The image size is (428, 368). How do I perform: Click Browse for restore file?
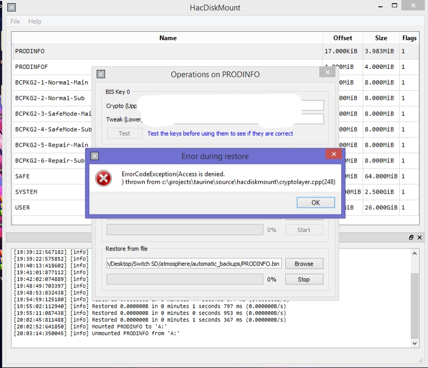[x=304, y=264]
